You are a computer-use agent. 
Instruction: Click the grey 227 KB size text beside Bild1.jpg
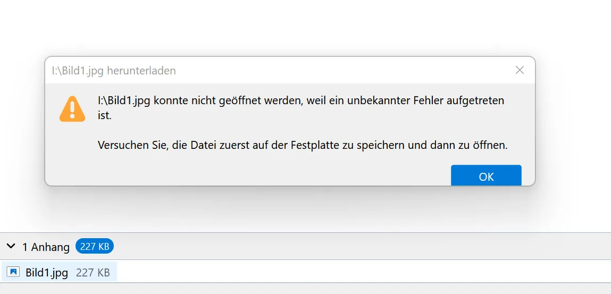93,272
